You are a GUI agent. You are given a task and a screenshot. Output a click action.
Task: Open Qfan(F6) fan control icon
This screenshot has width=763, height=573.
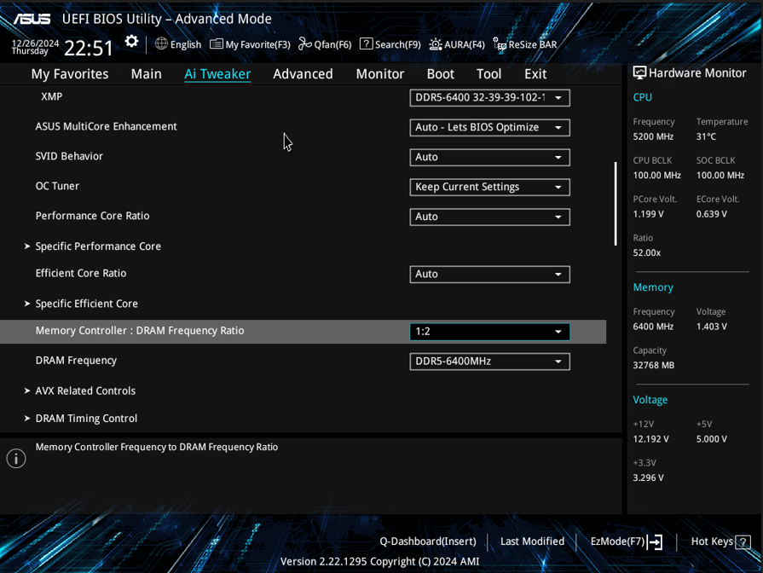pyautogui.click(x=304, y=44)
